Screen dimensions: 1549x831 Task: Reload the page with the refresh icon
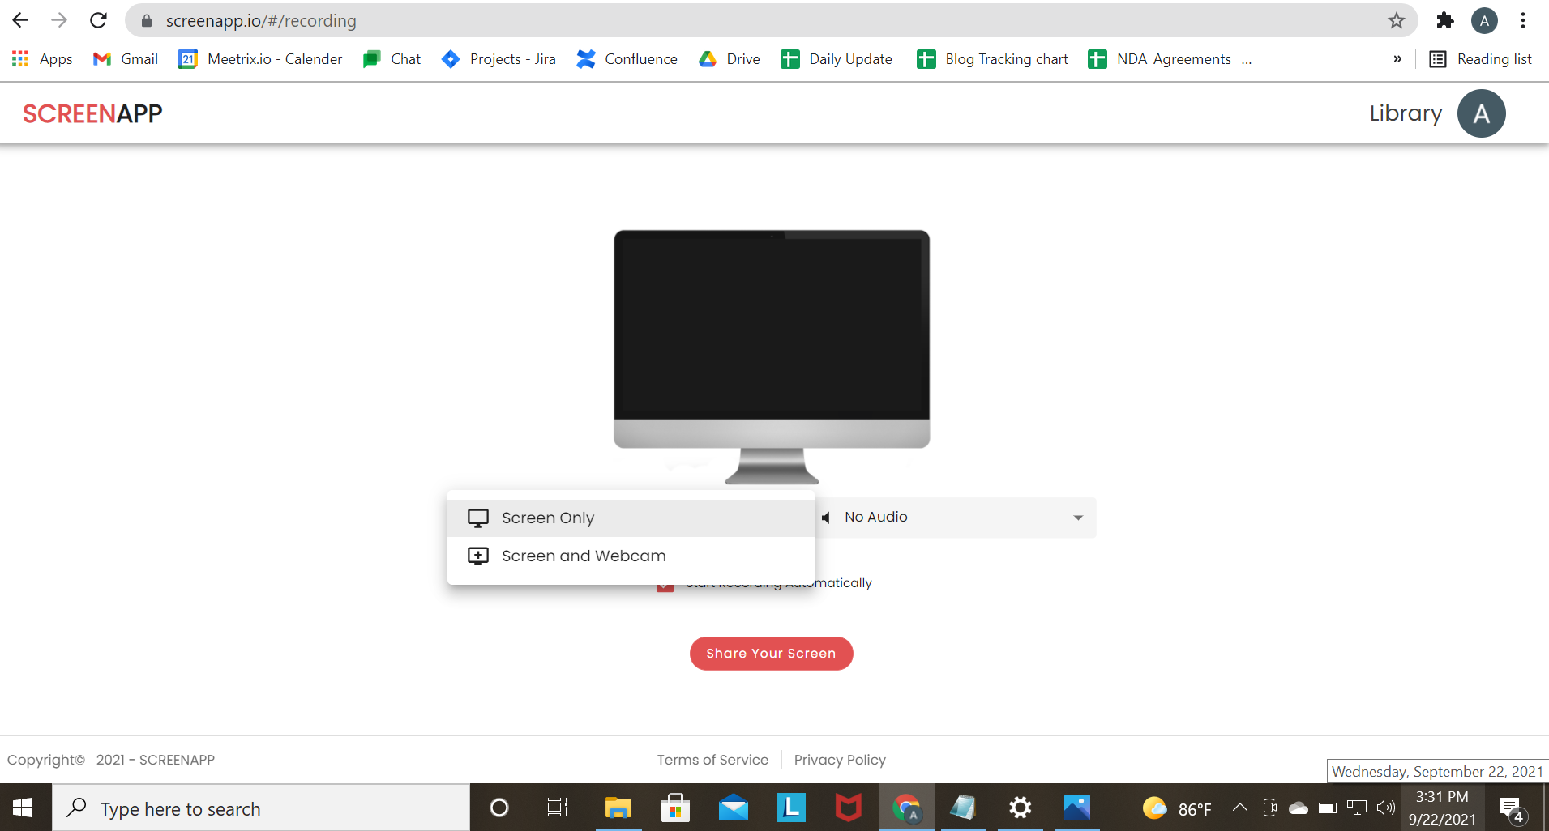click(98, 21)
